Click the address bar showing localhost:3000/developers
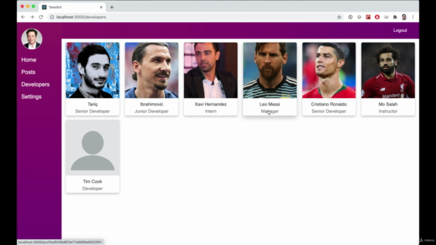Image resolution: width=436 pixels, height=245 pixels. pos(195,17)
